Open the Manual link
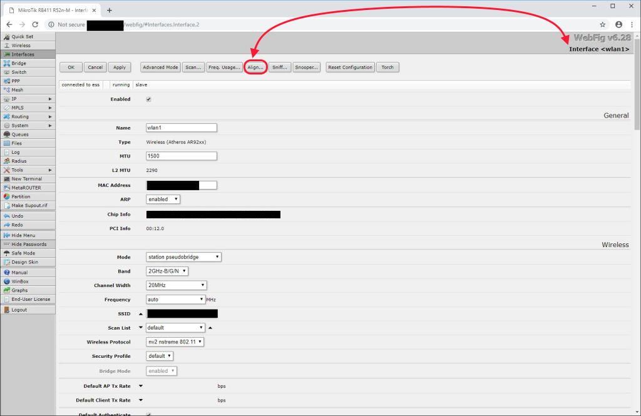641x416 pixels. click(28, 273)
